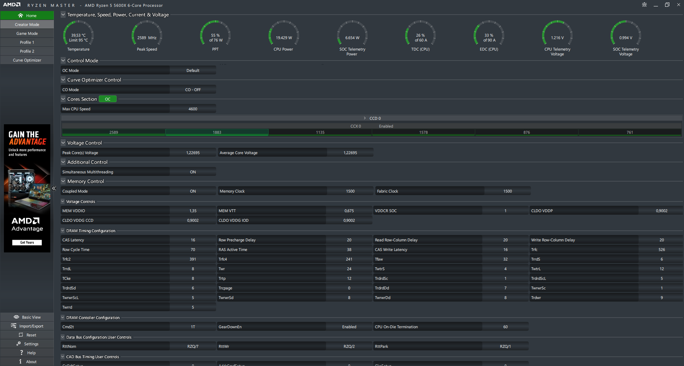Click the Get Yours ad button

click(x=27, y=242)
